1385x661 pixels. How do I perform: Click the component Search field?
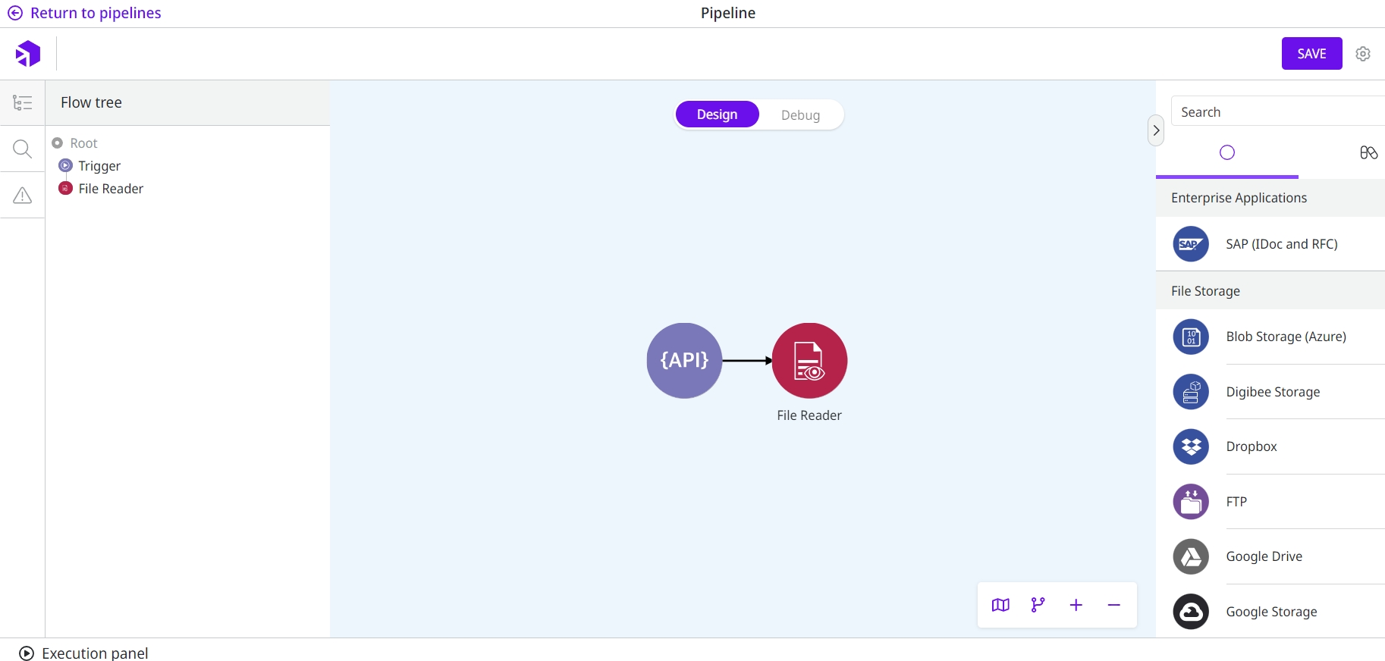(1278, 112)
